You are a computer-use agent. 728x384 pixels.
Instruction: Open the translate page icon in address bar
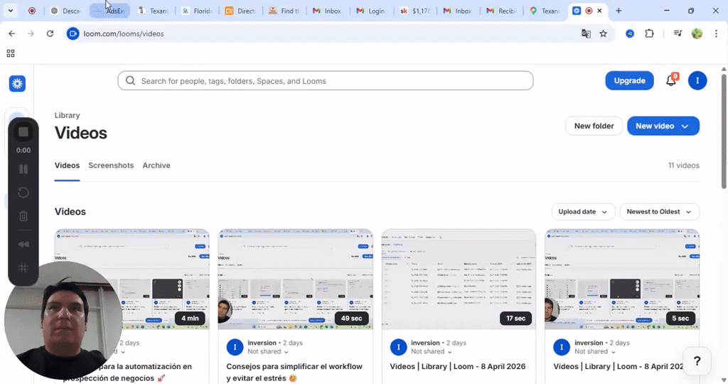586,33
